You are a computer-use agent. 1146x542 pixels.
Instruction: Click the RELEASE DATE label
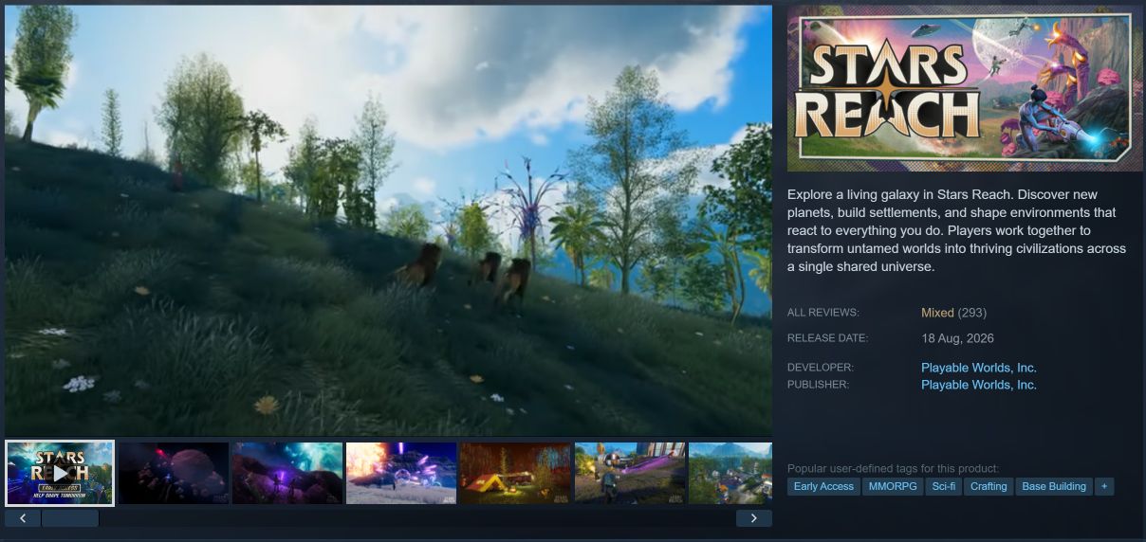[827, 338]
